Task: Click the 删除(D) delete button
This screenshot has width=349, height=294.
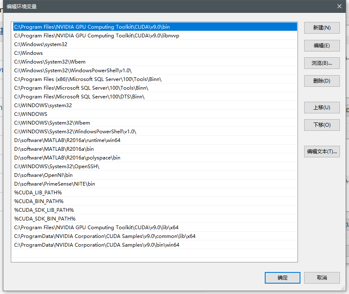Action: pyautogui.click(x=322, y=81)
